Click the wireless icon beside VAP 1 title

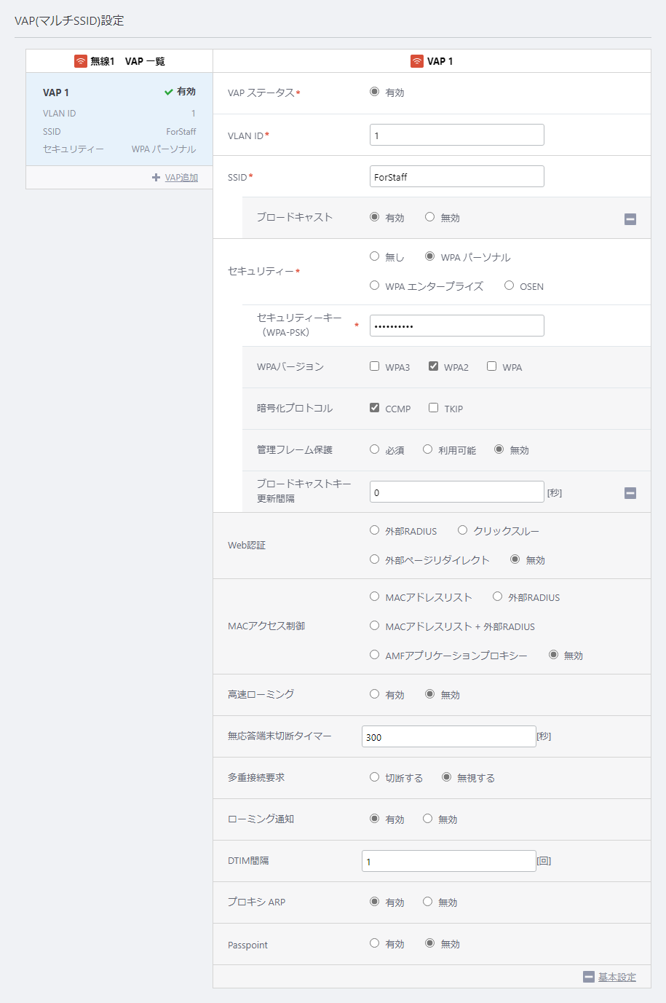click(417, 61)
